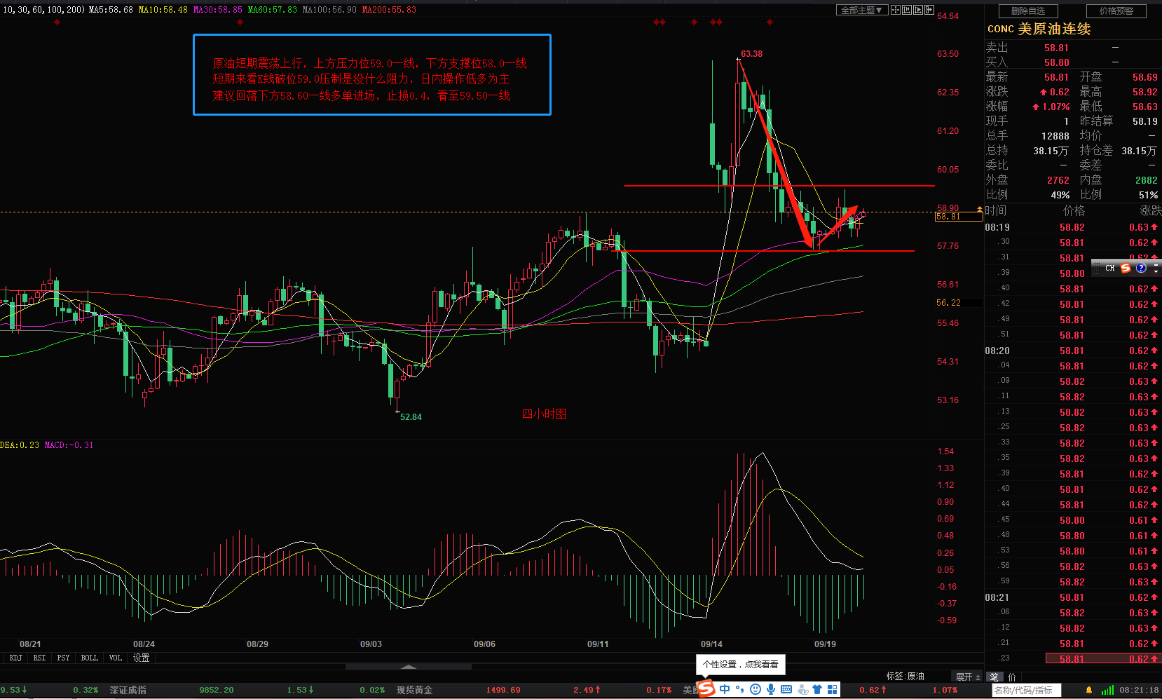Click the 内盘 2882 value
The image size is (1162, 699).
click(x=1147, y=180)
